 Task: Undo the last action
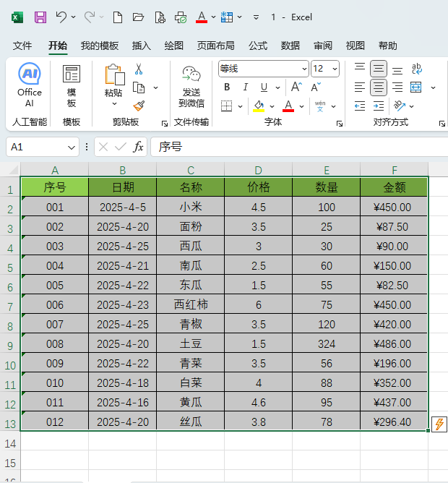click(x=61, y=17)
